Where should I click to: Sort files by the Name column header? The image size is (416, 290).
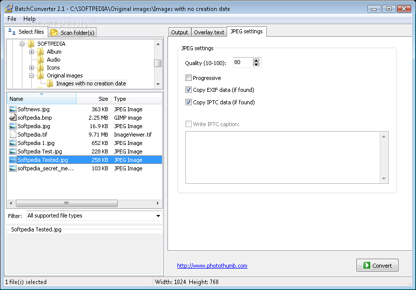(41, 99)
